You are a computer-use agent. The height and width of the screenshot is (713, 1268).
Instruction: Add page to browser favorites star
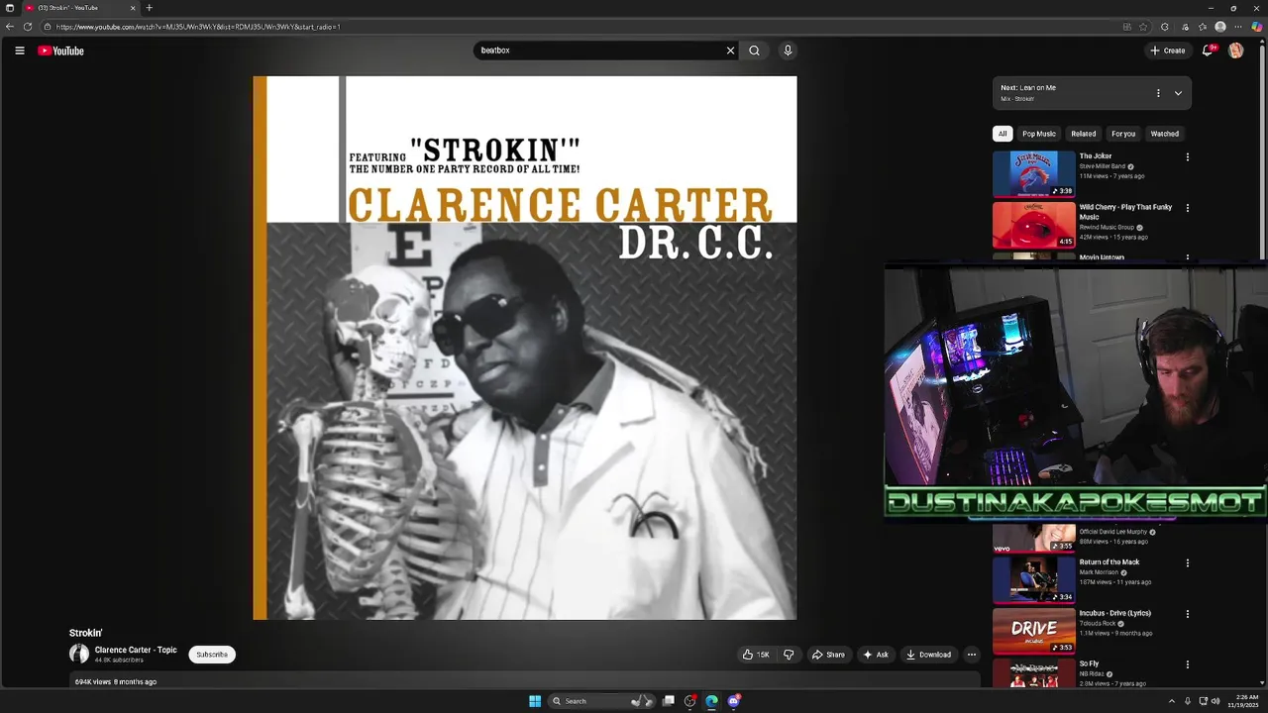[1143, 27]
